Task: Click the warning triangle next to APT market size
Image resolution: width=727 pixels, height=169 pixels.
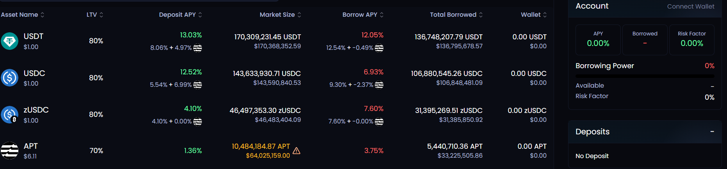Action: pos(296,151)
